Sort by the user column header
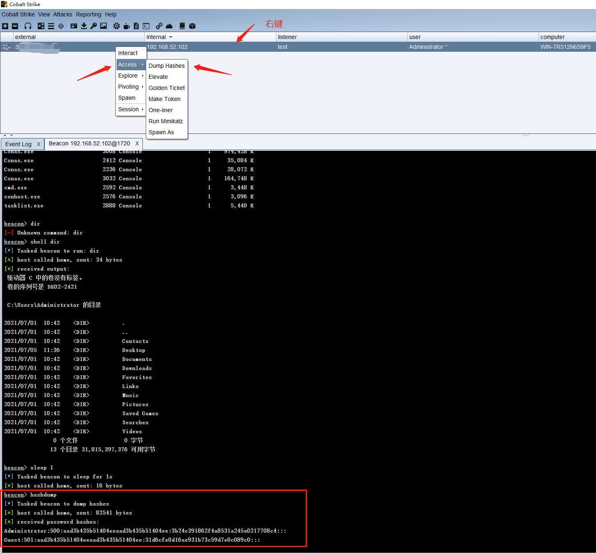Image resolution: width=596 pixels, height=554 pixels. pyautogui.click(x=473, y=37)
